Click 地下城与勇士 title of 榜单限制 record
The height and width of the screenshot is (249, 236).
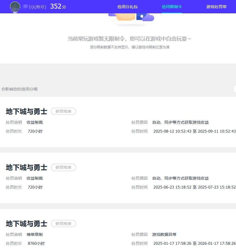[x=26, y=223]
